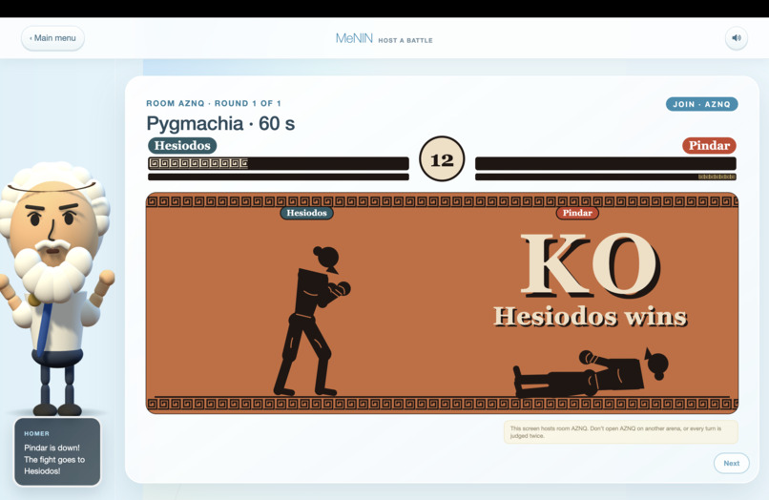Click Hesiodos name tag above health bar
The height and width of the screenshot is (500, 769).
[182, 146]
